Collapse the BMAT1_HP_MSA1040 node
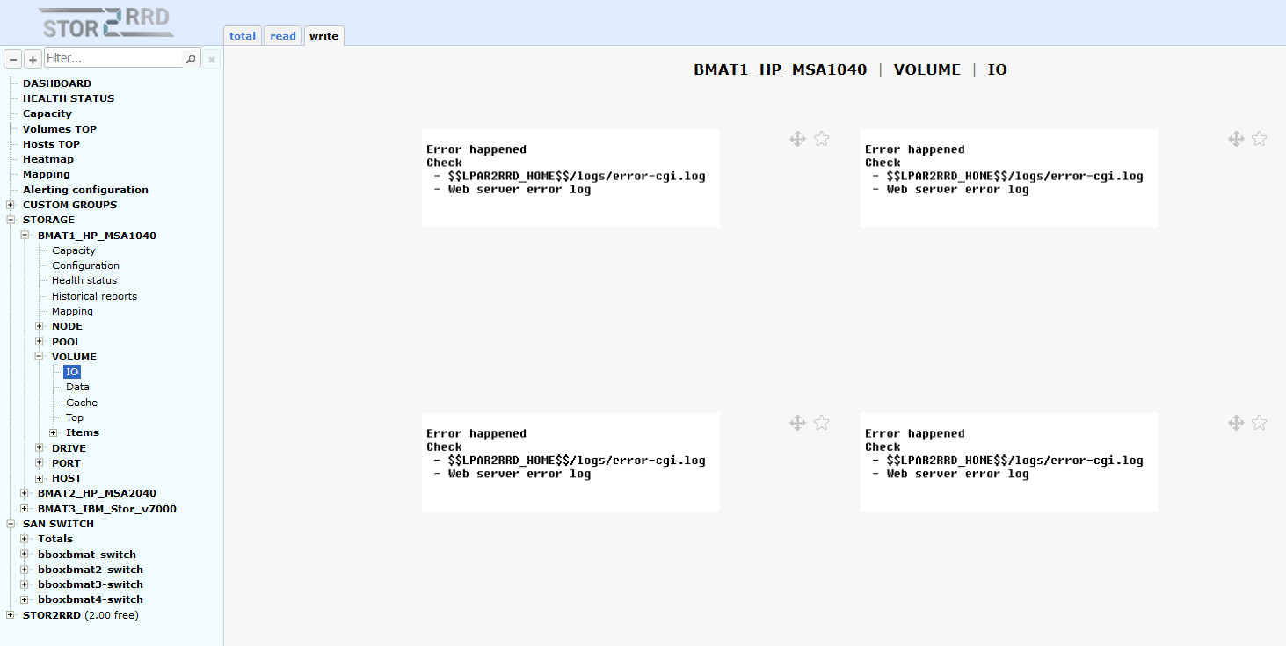 pyautogui.click(x=25, y=236)
